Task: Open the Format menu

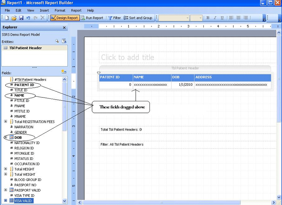Action: 60,11
